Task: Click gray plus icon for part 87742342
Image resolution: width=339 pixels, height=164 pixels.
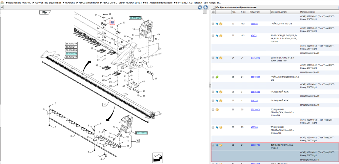Action: pos(213,58)
